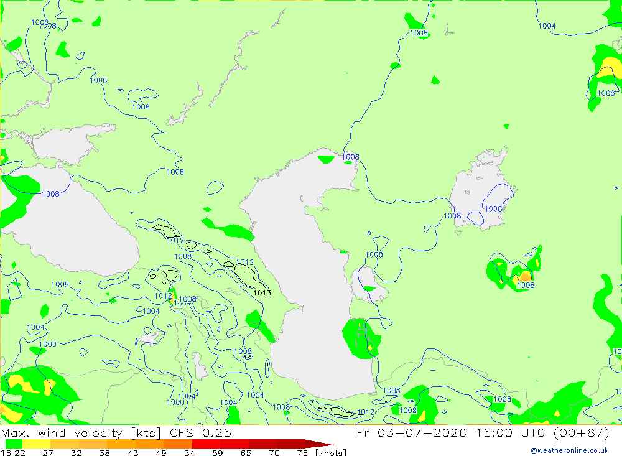The height and width of the screenshot is (456, 622).
Task: Click the 'Fr 03-07-2026' forecast date
Action: pos(411,432)
